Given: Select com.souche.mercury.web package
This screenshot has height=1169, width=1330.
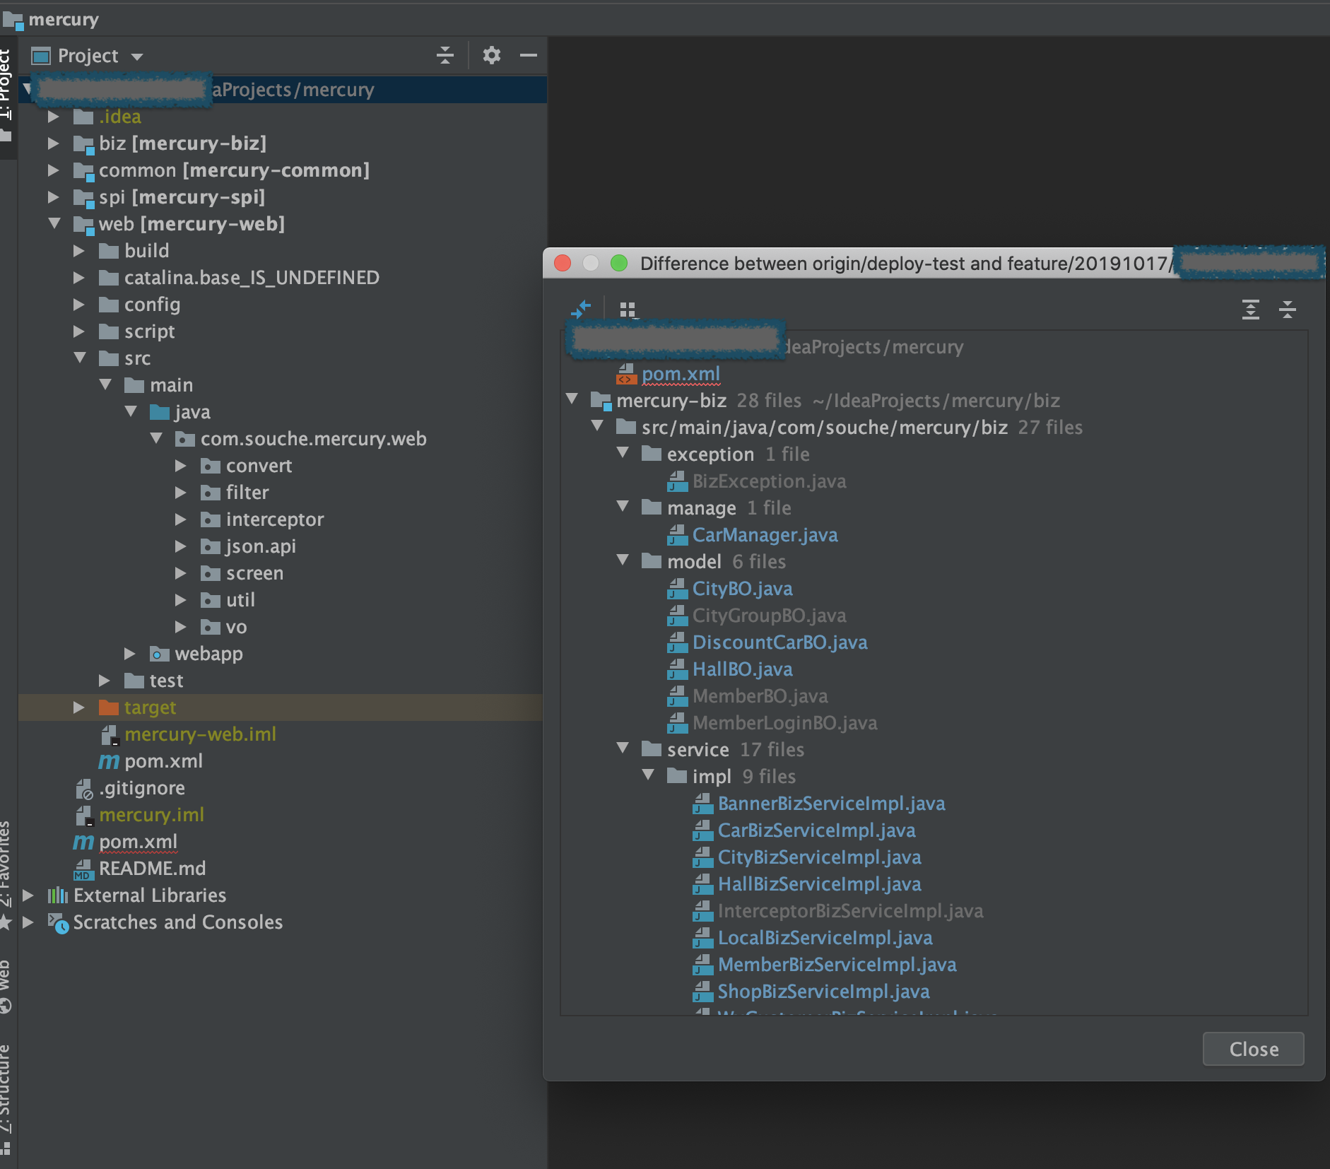Looking at the screenshot, I should [313, 439].
